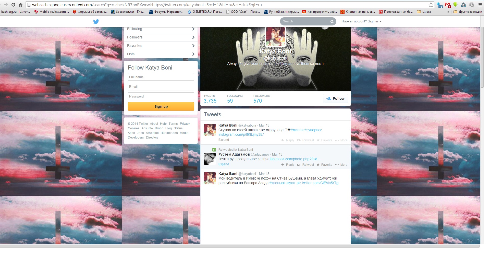
Task: Click the yellow Sign up button
Action: (161, 106)
